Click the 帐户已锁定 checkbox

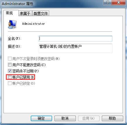coord(10,83)
